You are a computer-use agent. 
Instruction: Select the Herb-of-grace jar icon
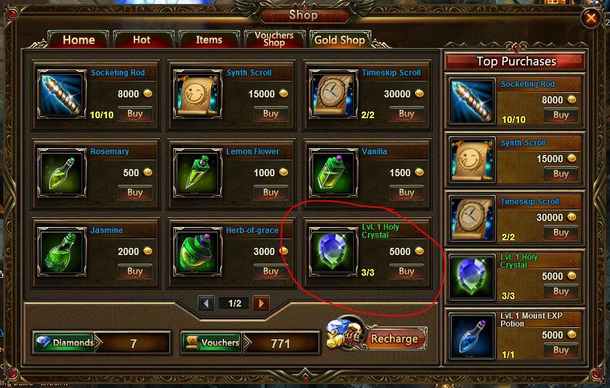[x=197, y=252]
